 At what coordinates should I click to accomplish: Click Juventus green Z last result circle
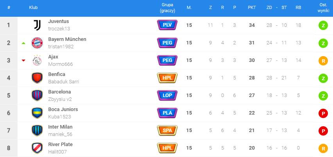click(323, 25)
